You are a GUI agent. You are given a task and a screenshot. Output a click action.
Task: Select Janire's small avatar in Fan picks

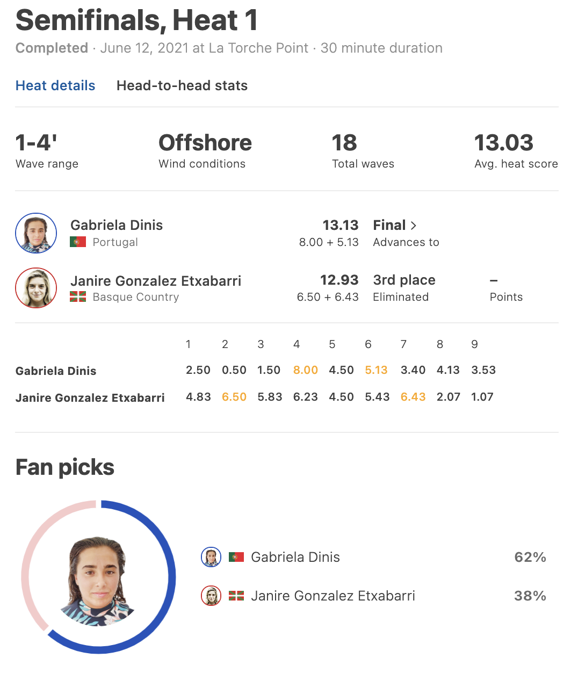pos(211,596)
